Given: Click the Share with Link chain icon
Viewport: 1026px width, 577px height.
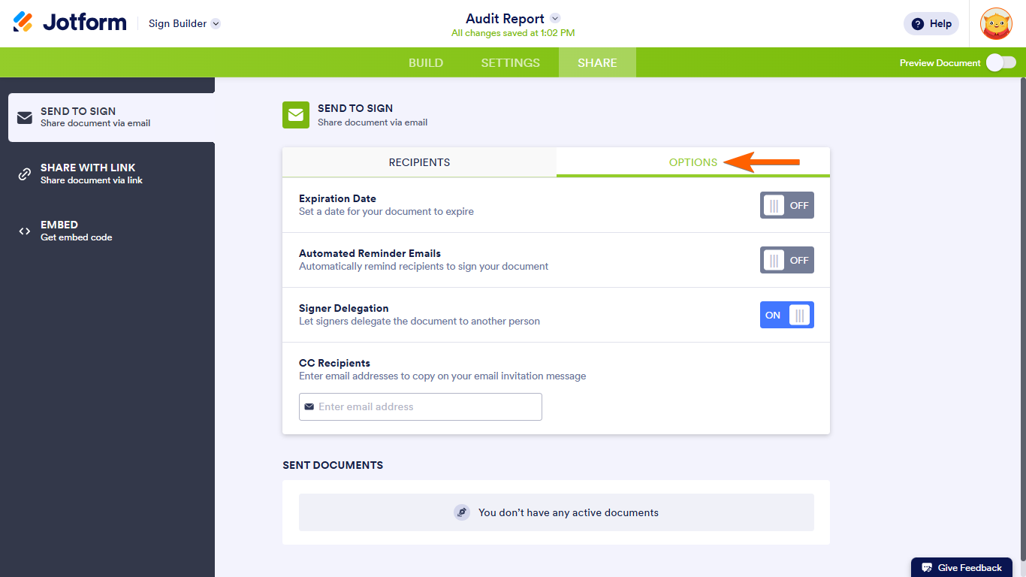Looking at the screenshot, I should click(25, 174).
